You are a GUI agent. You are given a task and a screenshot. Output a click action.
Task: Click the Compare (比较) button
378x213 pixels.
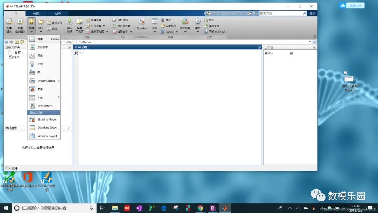coord(52,29)
